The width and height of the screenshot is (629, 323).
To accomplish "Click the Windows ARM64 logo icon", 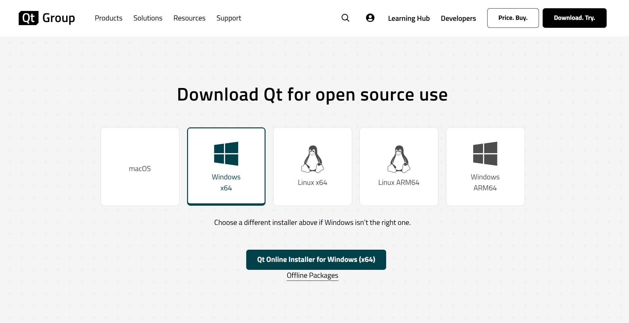I will pyautogui.click(x=485, y=154).
